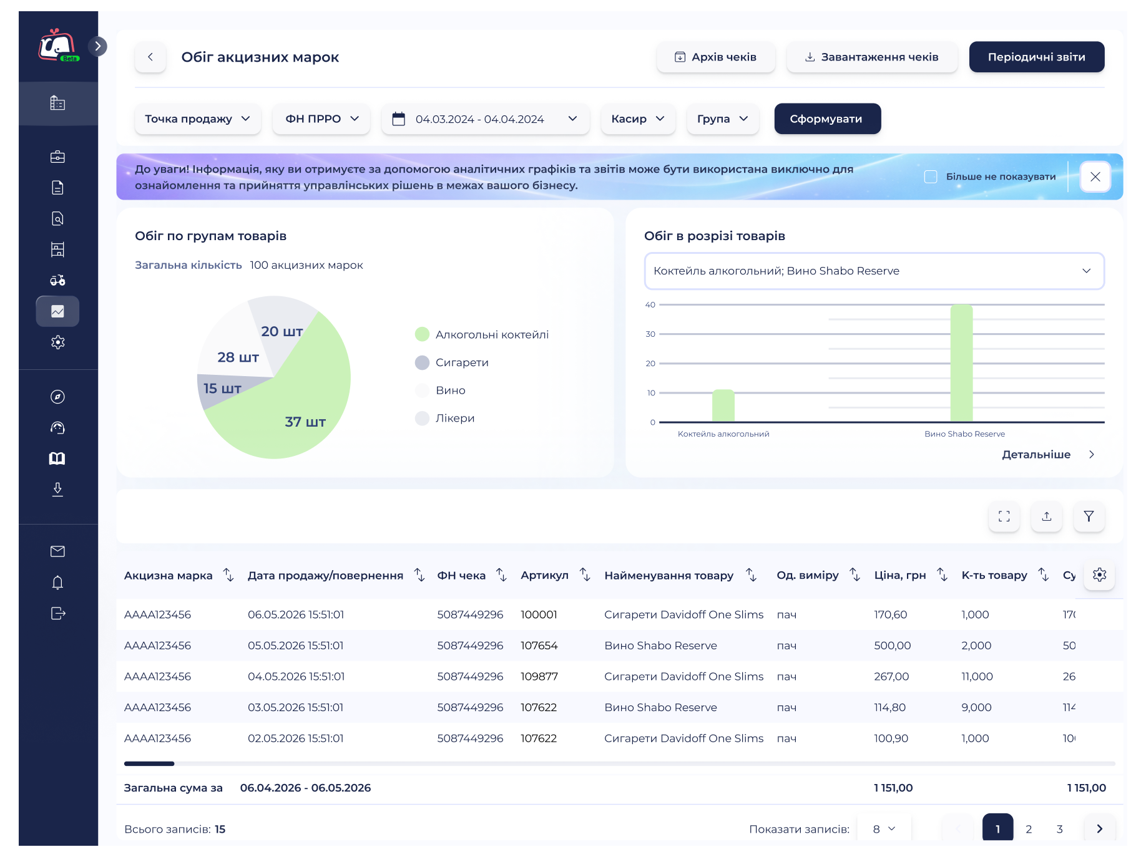Expand the product selection combo box

tap(874, 271)
